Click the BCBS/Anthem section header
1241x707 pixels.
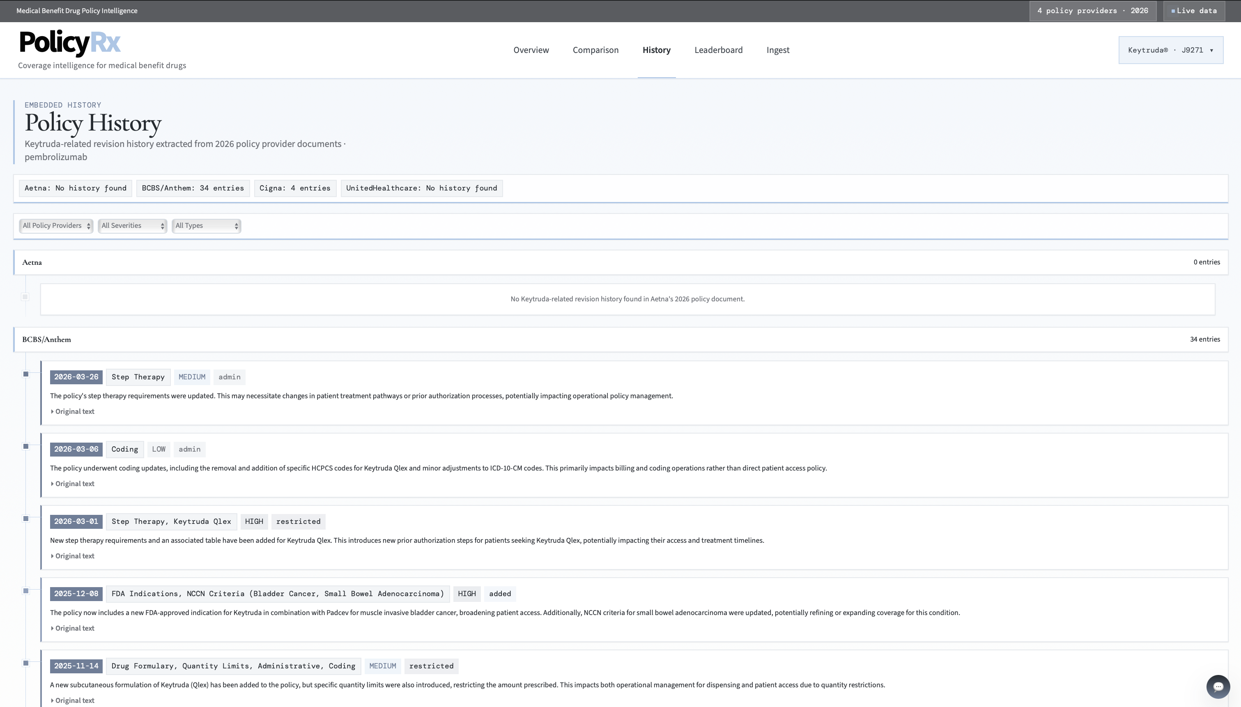pyautogui.click(x=47, y=340)
